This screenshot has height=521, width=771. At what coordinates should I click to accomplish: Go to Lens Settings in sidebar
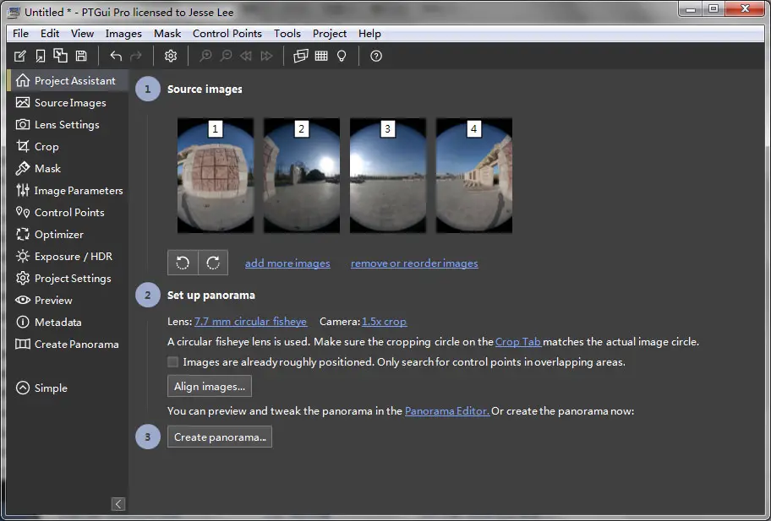coord(66,124)
